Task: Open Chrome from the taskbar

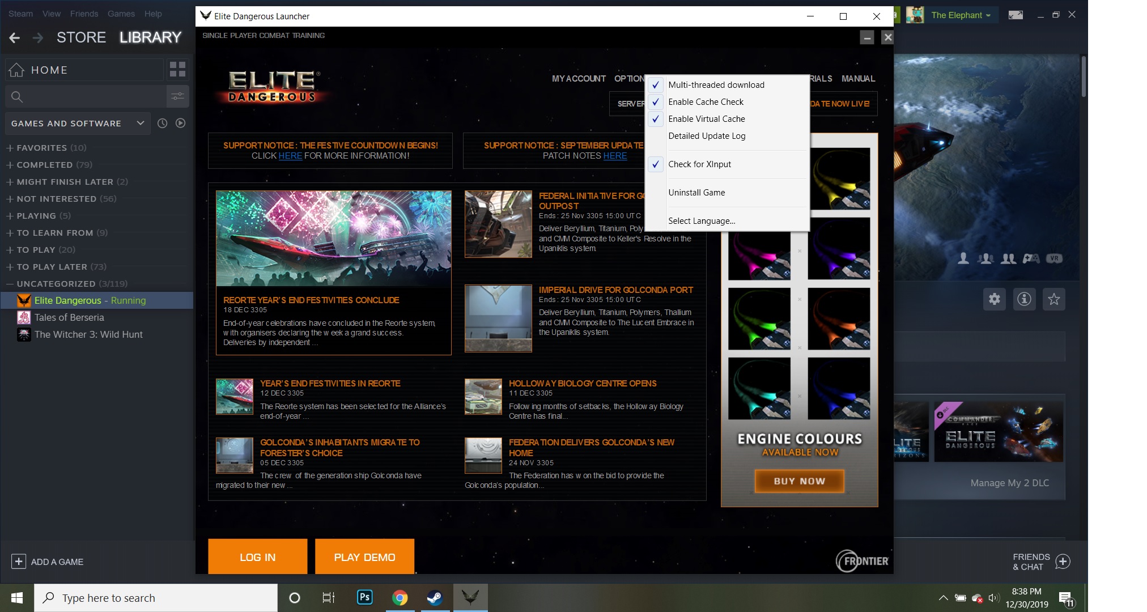Action: pos(400,597)
